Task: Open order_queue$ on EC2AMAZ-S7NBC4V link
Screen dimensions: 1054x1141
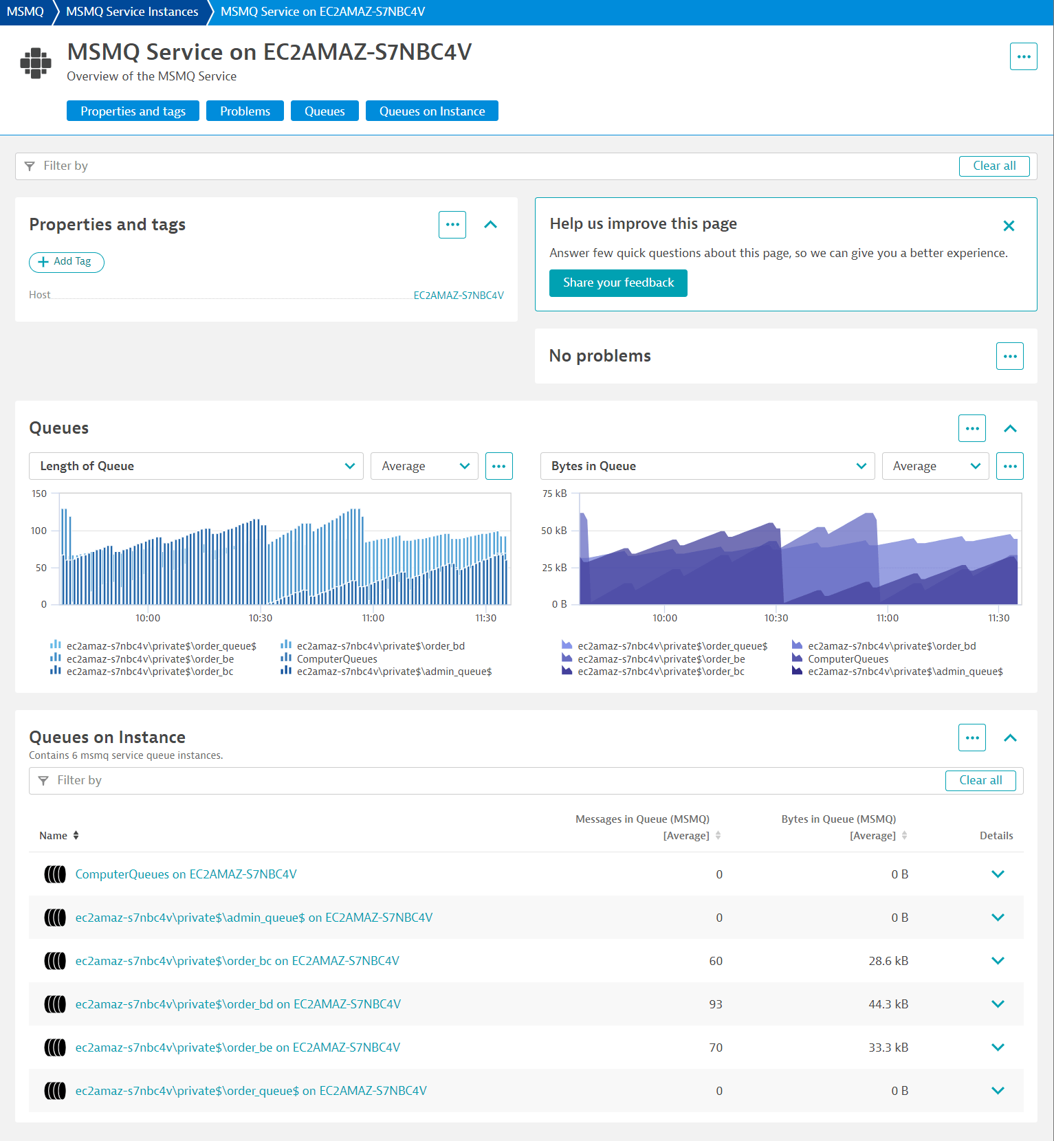Action: (251, 1091)
